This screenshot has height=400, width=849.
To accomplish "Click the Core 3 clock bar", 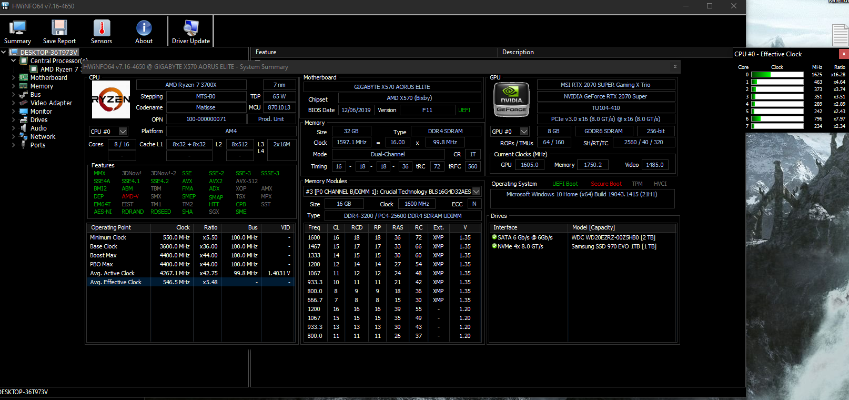I will click(x=777, y=97).
